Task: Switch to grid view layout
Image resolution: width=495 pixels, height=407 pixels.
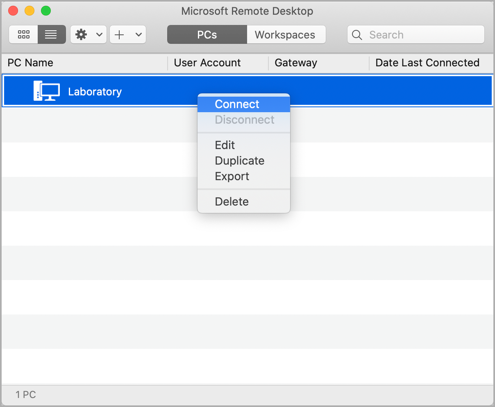Action: (x=23, y=35)
